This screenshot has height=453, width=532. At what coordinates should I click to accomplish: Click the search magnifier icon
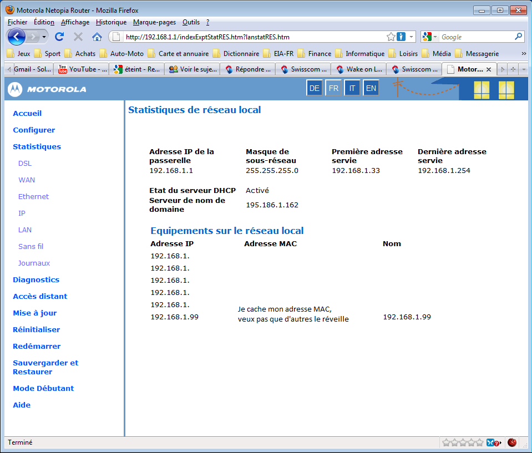[519, 37]
